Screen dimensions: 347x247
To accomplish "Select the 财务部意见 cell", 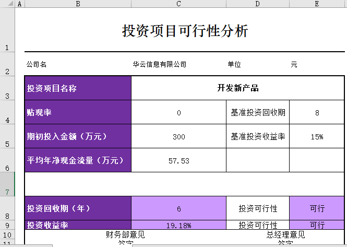I will 125,234.
